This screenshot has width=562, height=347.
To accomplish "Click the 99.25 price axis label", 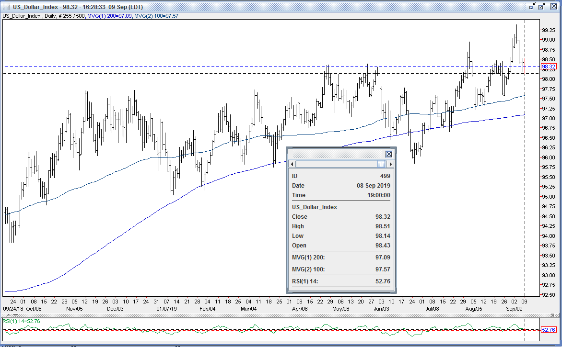I will [549, 30].
